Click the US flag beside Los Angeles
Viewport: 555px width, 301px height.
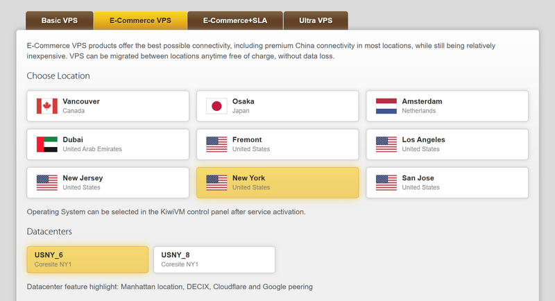click(386, 144)
